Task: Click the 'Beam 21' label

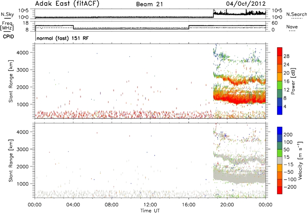Action: [150, 4]
